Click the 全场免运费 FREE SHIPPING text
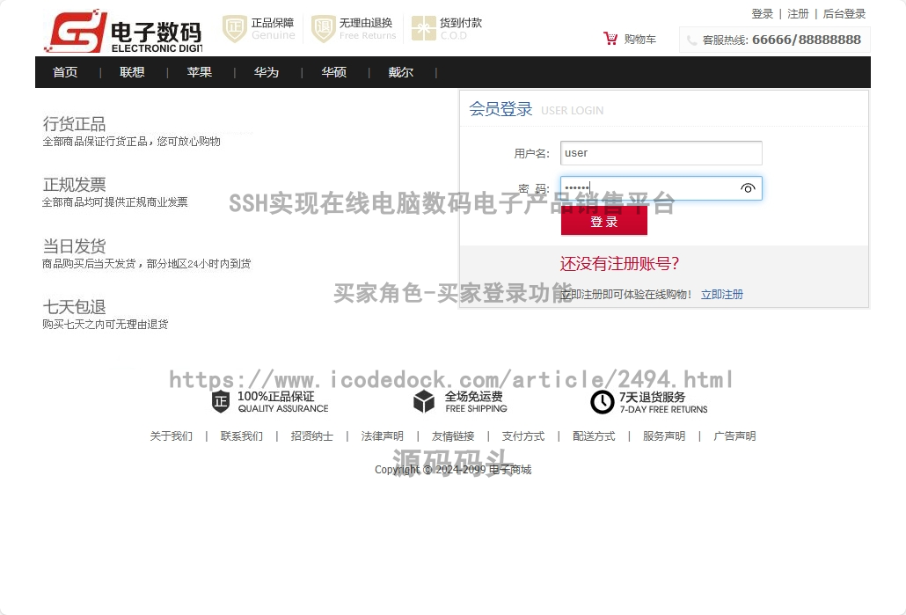 (476, 402)
